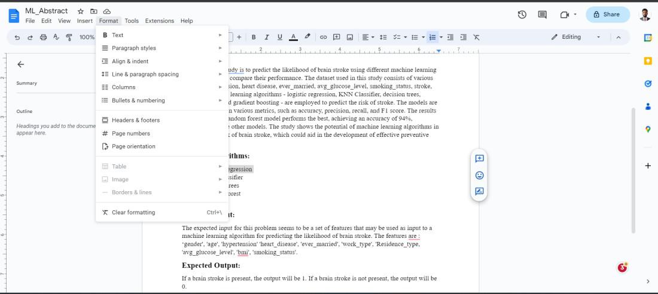Click the vertical document scrollbar
The image size is (658, 294).
pyautogui.click(x=633, y=170)
